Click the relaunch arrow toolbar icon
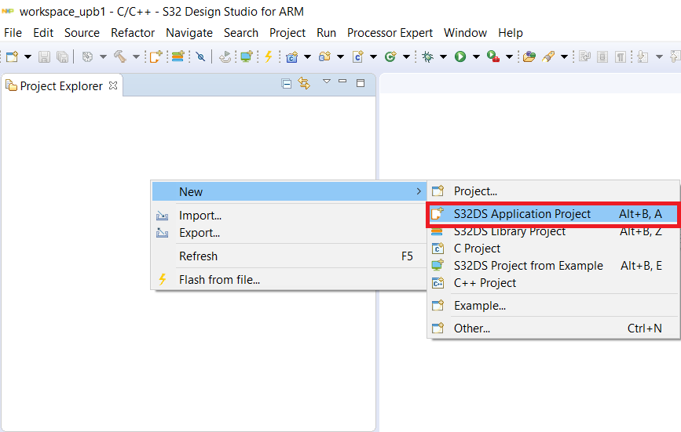Image resolution: width=681 pixels, height=432 pixels. tap(225, 56)
